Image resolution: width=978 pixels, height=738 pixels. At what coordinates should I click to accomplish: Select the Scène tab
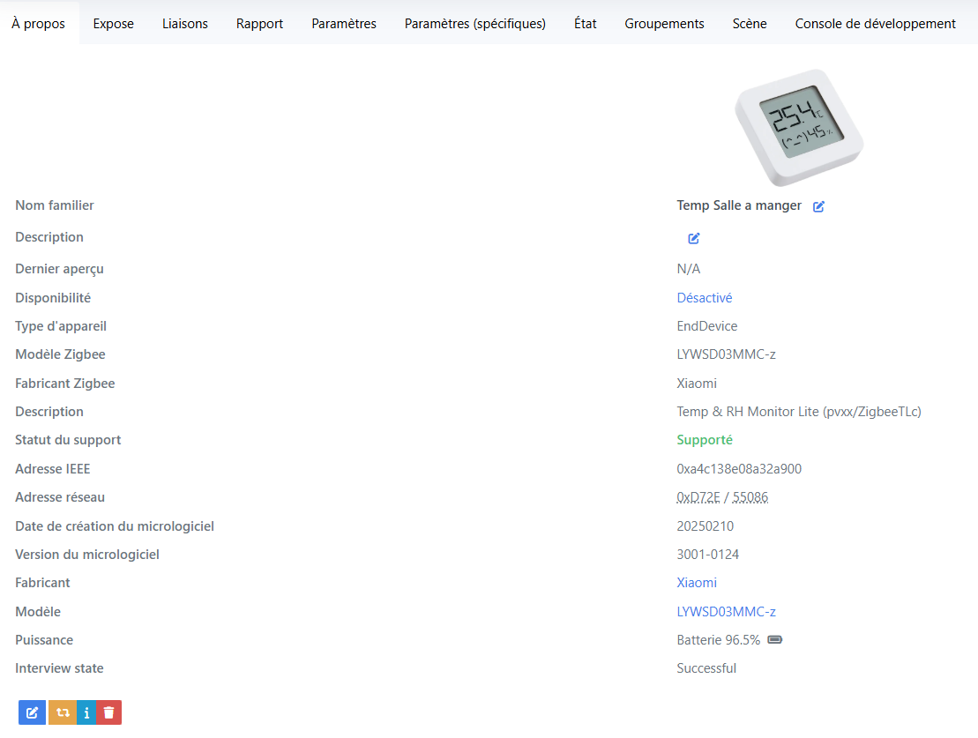(x=750, y=24)
